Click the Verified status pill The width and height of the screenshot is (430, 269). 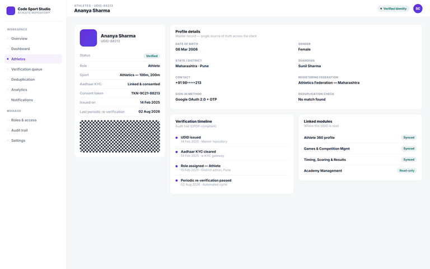(152, 56)
